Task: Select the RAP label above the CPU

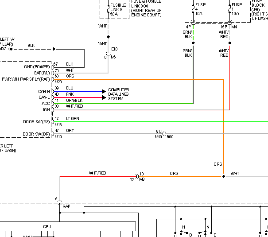Action: [x=66, y=206]
